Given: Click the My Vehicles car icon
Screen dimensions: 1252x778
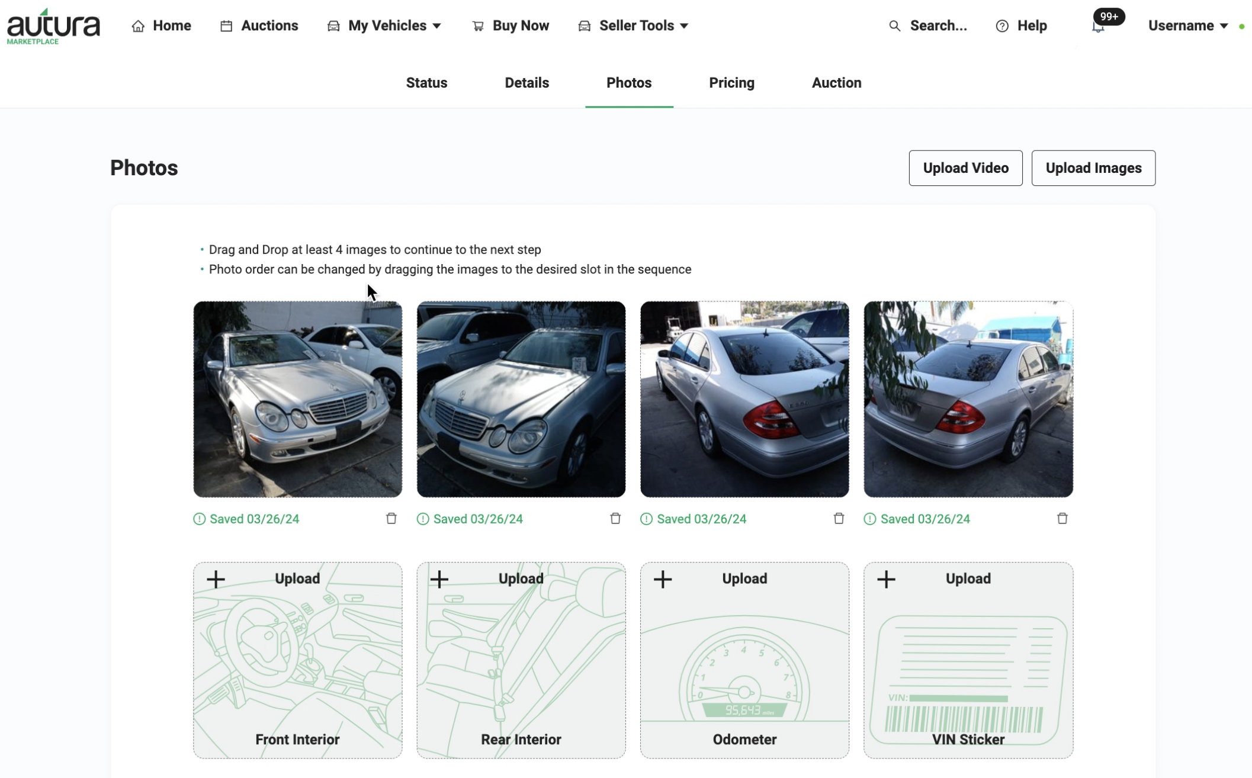Looking at the screenshot, I should (x=333, y=26).
